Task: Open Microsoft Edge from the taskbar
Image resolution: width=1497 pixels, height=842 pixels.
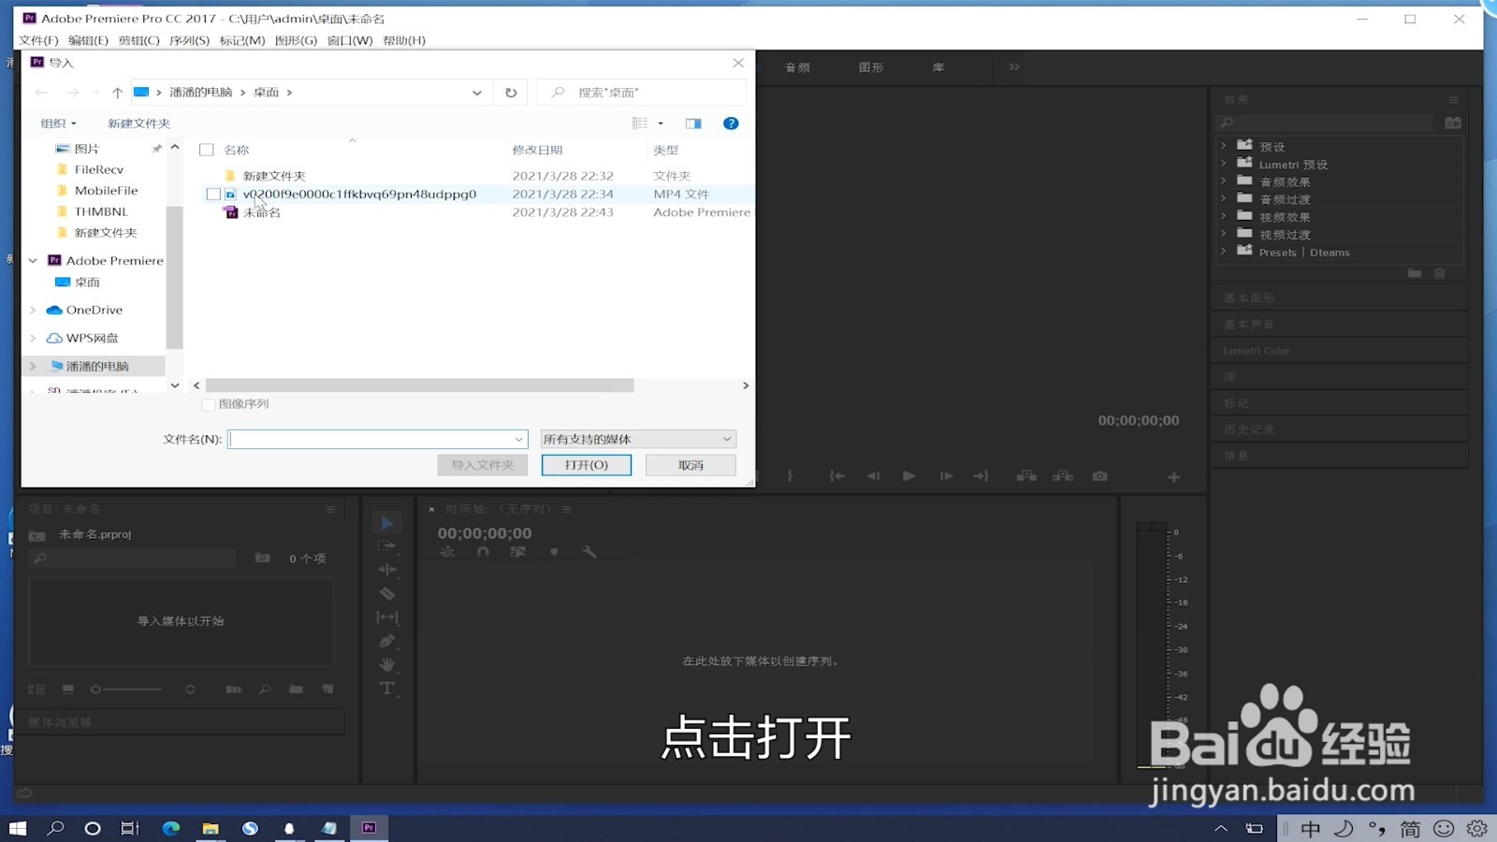Action: 171,828
